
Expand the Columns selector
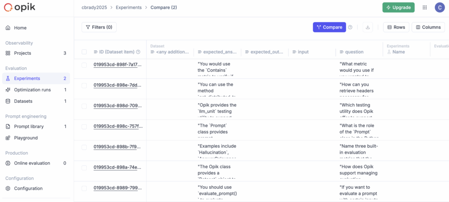pos(428,27)
